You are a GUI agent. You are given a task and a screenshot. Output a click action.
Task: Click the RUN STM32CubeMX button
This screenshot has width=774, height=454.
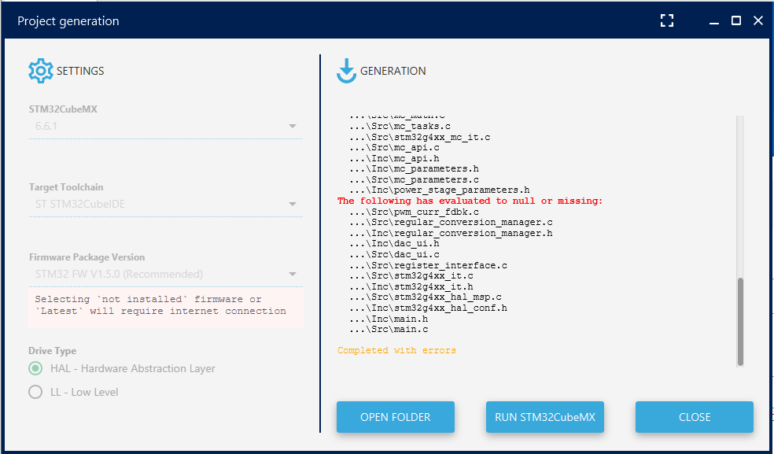pos(545,417)
